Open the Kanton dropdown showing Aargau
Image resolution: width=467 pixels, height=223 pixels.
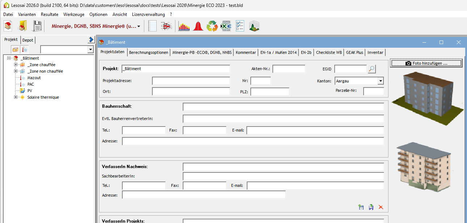380,81
